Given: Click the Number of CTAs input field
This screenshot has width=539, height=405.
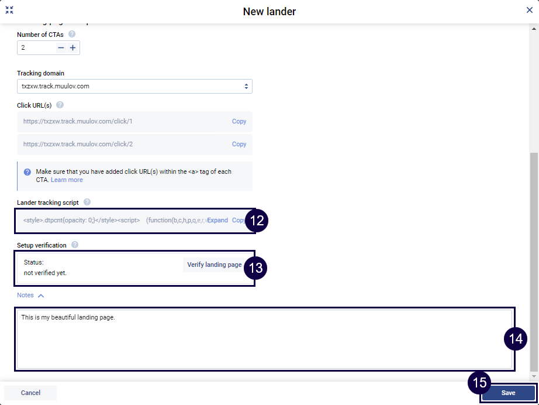Looking at the screenshot, I should [37, 47].
